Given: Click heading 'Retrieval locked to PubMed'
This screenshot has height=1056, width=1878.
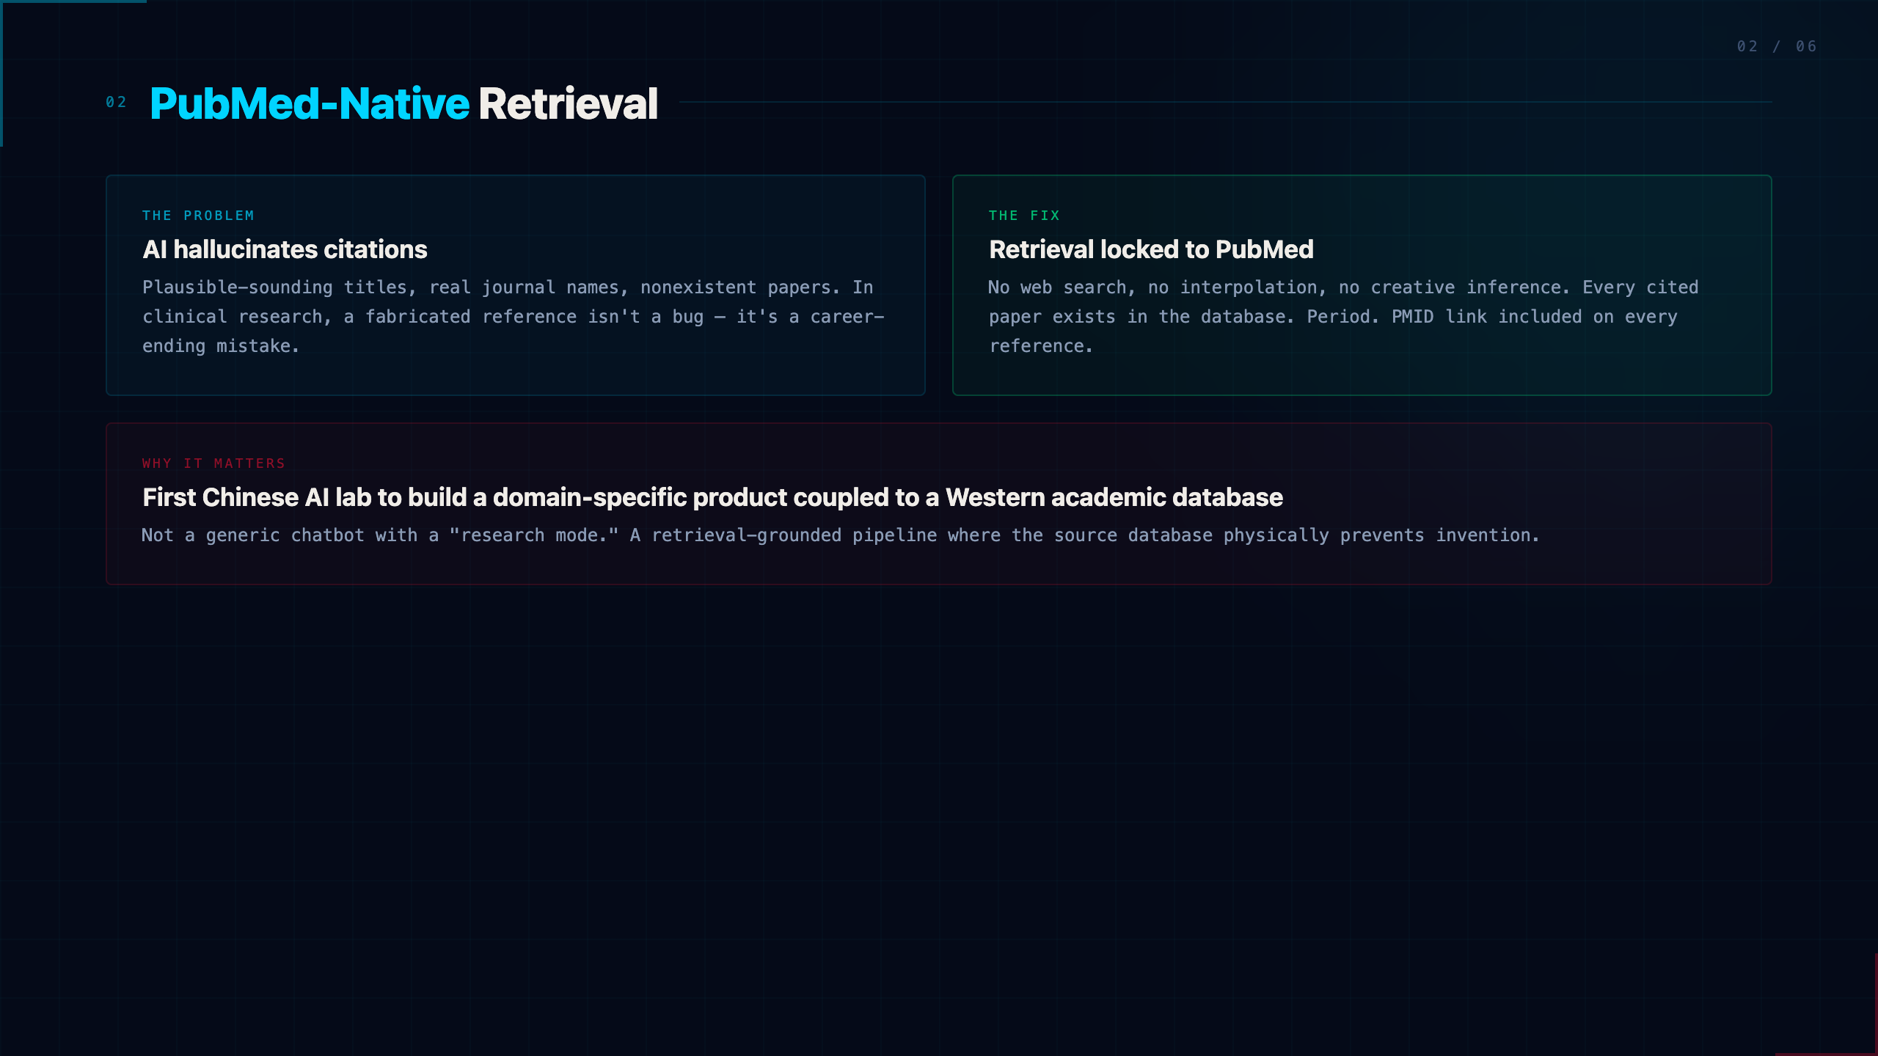Looking at the screenshot, I should 1151,249.
